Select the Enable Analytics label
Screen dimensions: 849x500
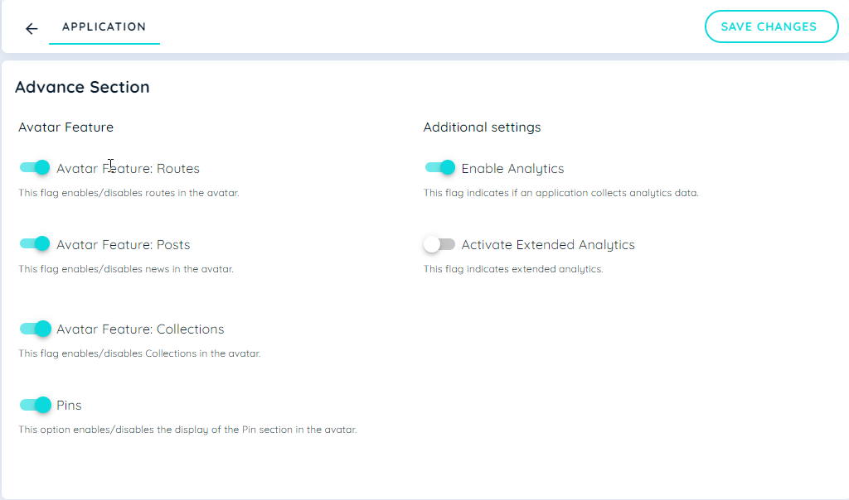click(513, 168)
